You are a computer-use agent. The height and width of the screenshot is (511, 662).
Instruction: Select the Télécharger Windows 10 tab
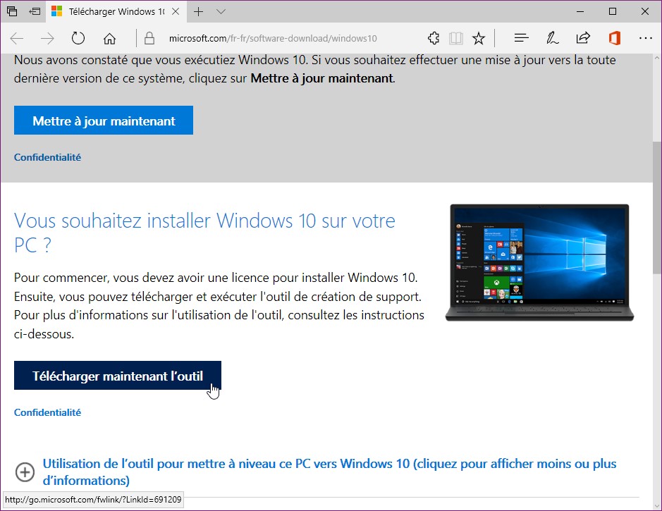pyautogui.click(x=116, y=11)
